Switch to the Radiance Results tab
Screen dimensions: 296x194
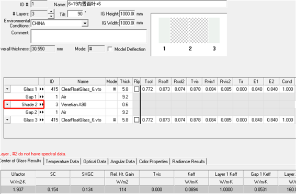(188, 162)
